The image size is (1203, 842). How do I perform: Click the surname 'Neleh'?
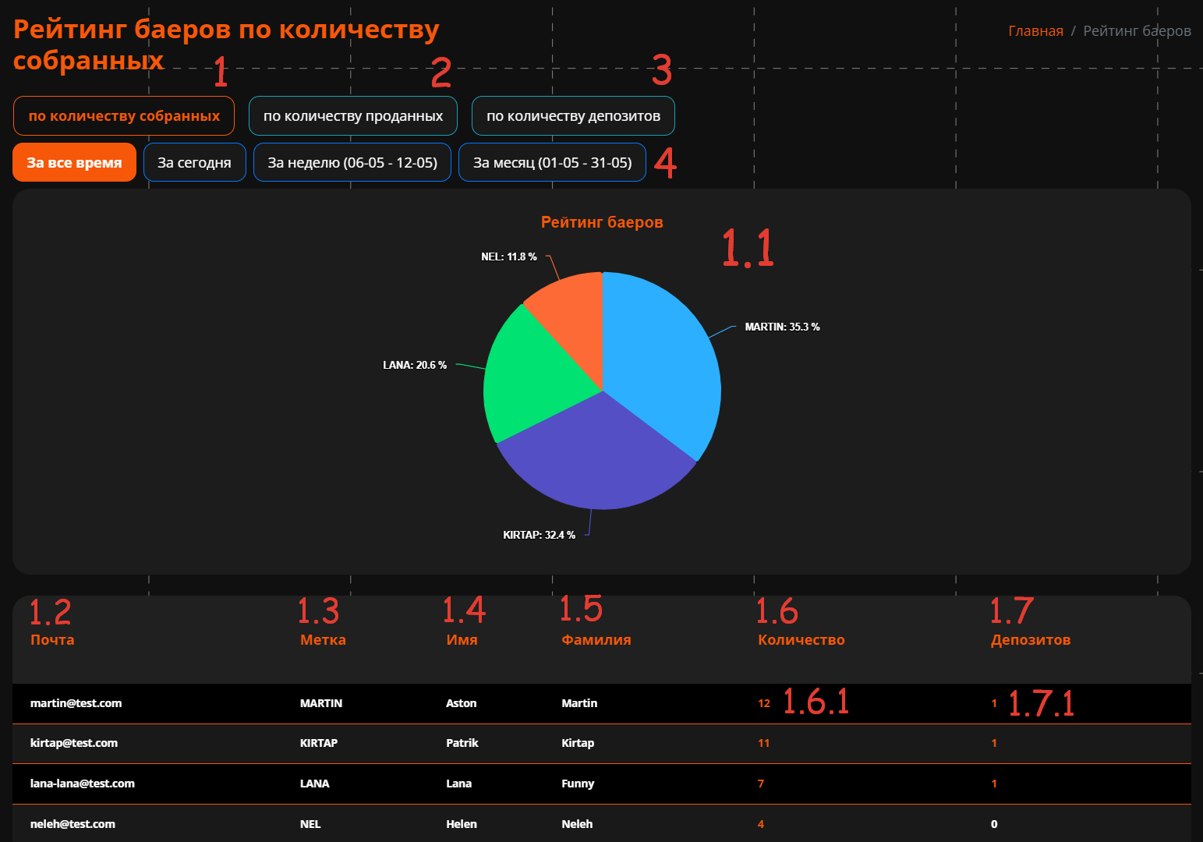(x=577, y=824)
